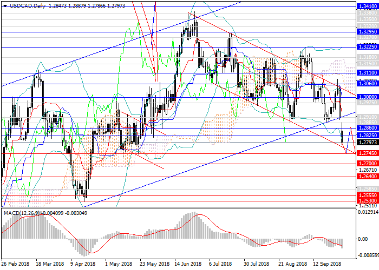Select the 1.25300 red price label
This screenshot has height=270, width=379.
(x=368, y=200)
